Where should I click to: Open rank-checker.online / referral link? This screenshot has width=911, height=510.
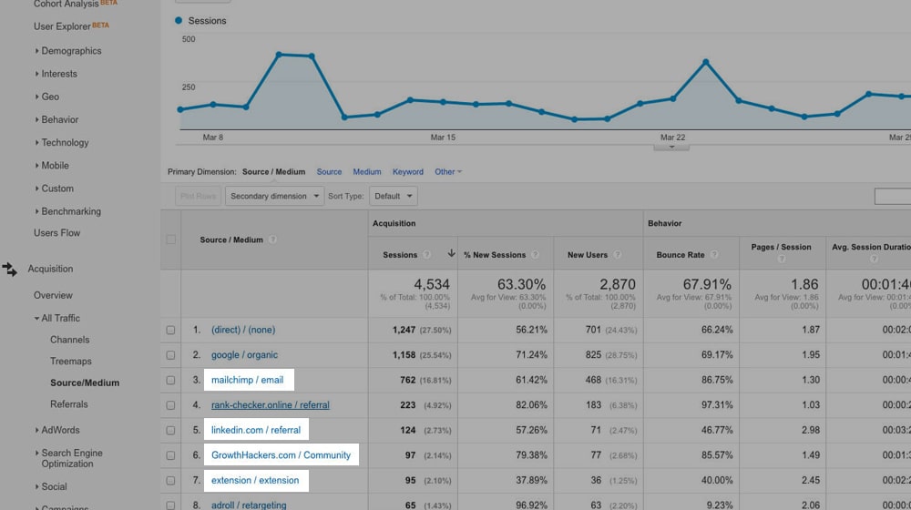[271, 405]
